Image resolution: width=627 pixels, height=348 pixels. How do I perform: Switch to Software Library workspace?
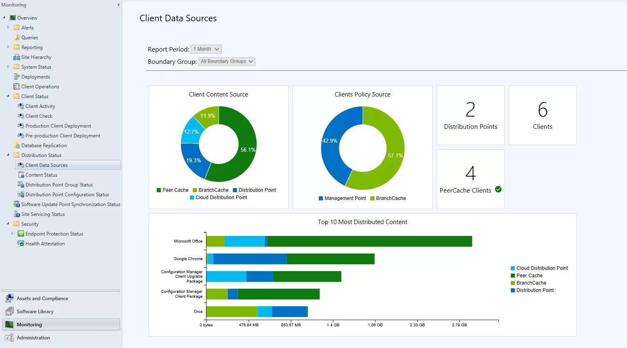[x=61, y=312]
